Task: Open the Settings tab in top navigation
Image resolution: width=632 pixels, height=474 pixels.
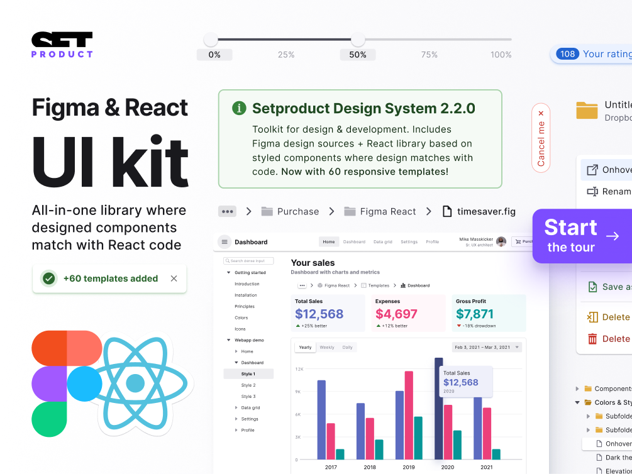Action: coord(409,242)
